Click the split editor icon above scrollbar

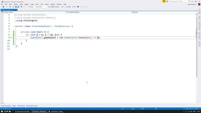(x=197, y=14)
